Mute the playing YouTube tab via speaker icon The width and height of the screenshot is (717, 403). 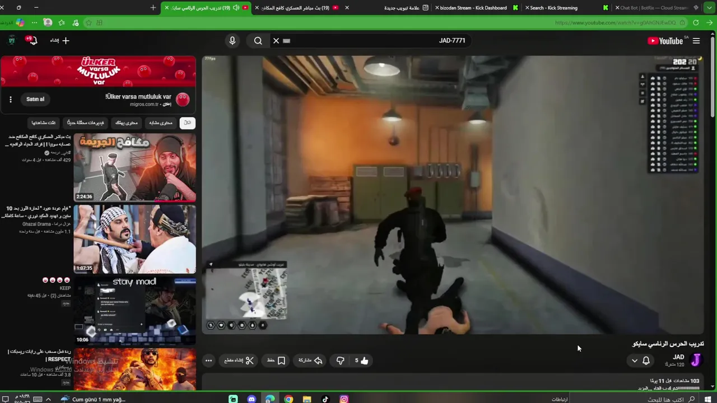tap(236, 8)
